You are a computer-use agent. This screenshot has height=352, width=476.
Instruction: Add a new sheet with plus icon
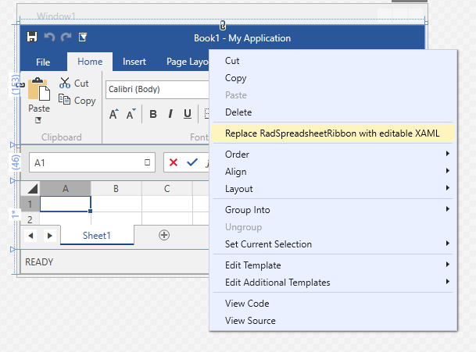click(x=164, y=235)
